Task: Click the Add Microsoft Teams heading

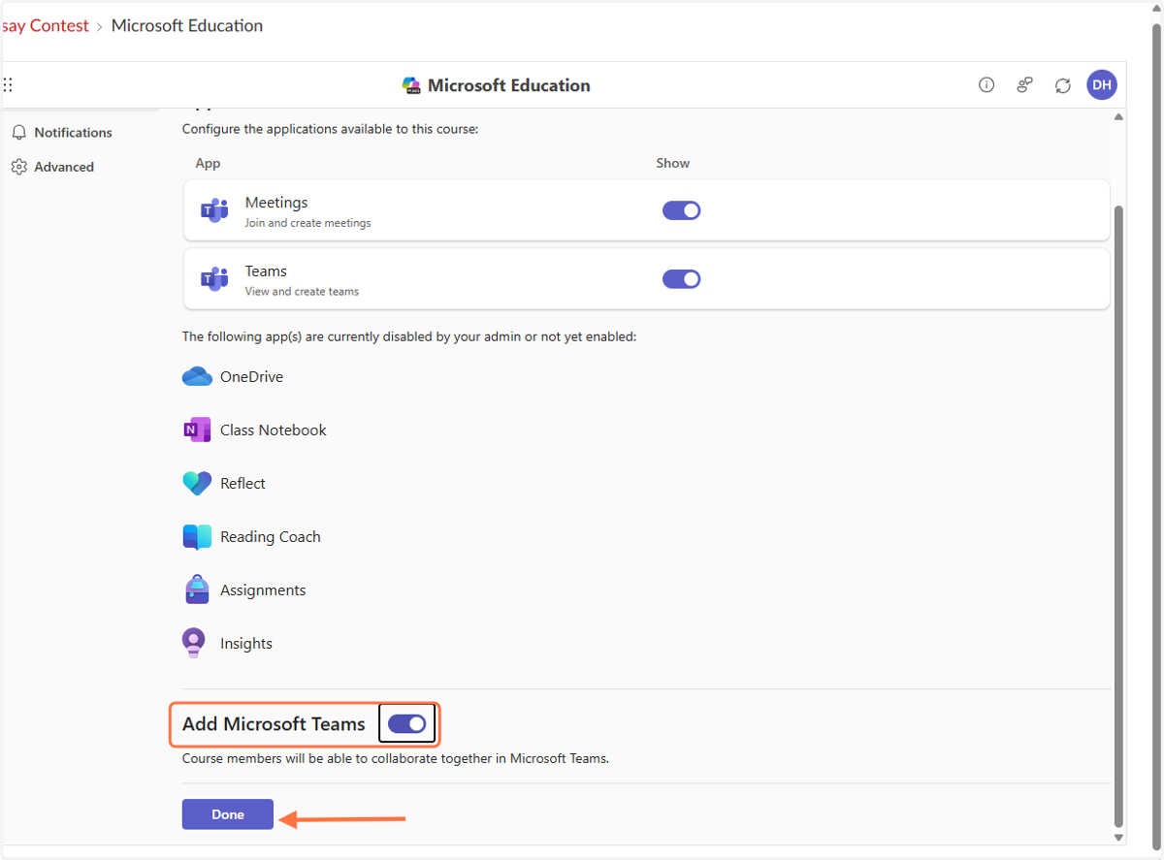Action: click(x=274, y=724)
